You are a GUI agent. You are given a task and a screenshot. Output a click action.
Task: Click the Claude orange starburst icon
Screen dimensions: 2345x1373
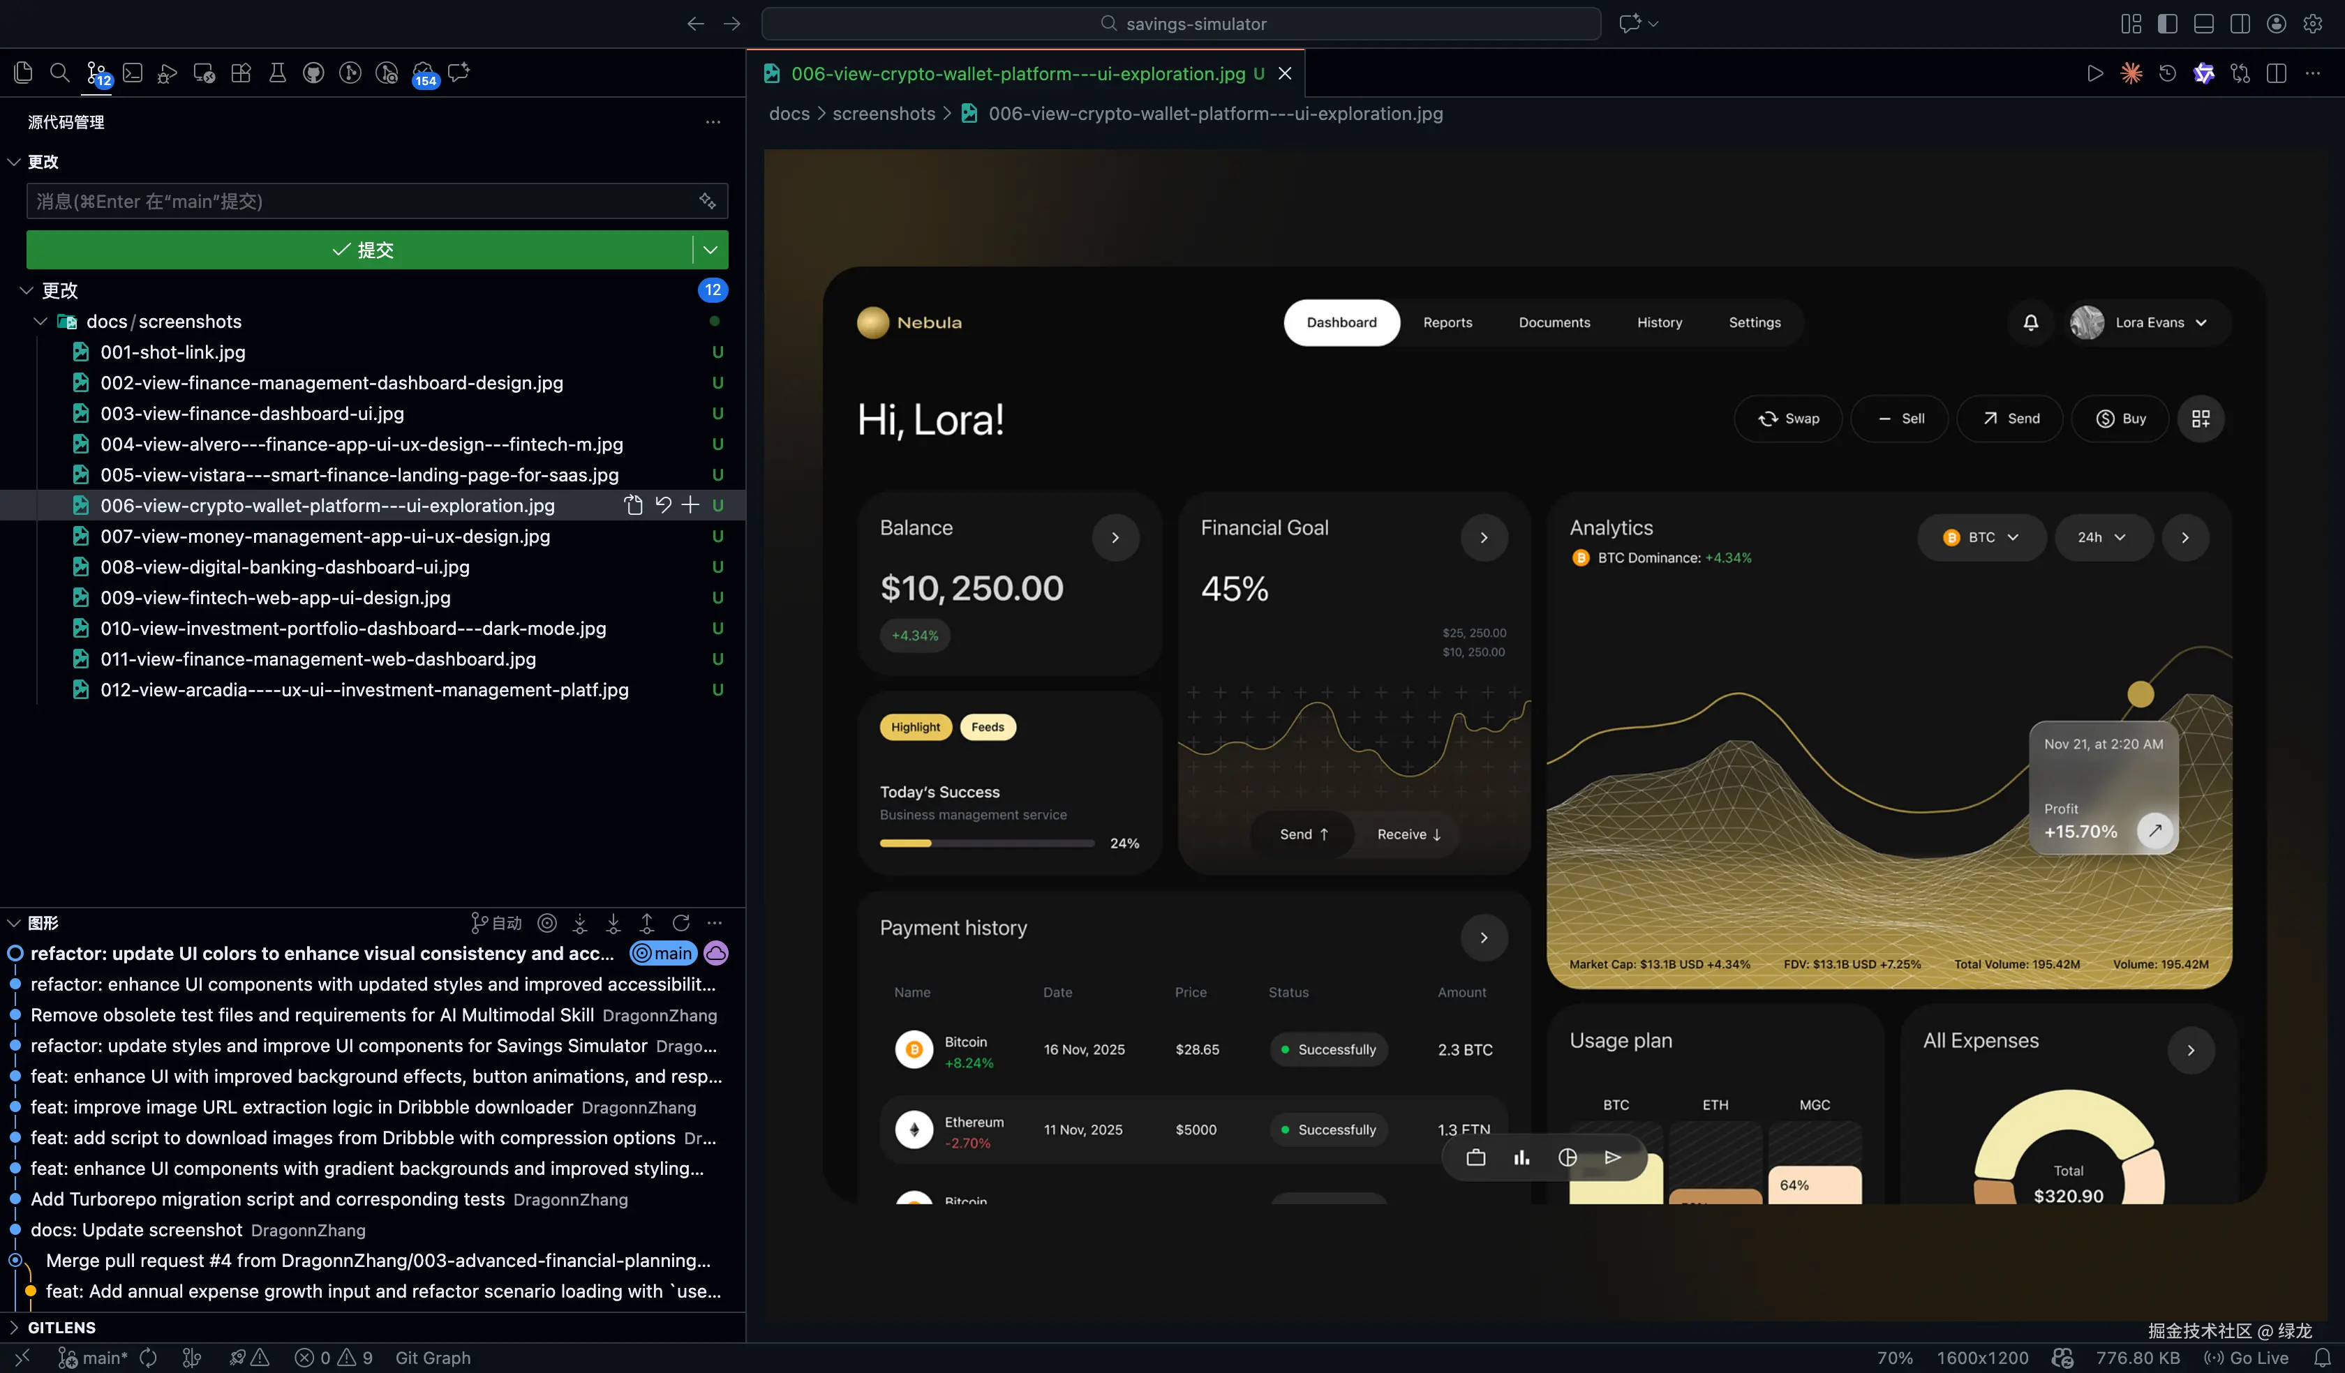pyautogui.click(x=2131, y=73)
